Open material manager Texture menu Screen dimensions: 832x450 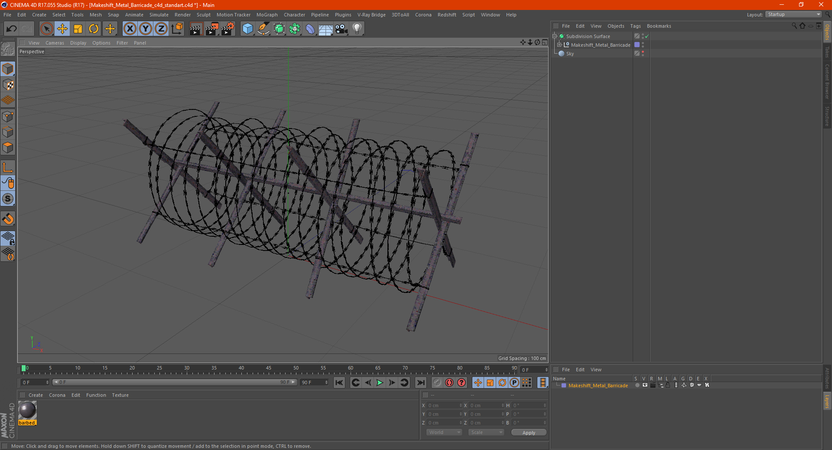tap(120, 395)
